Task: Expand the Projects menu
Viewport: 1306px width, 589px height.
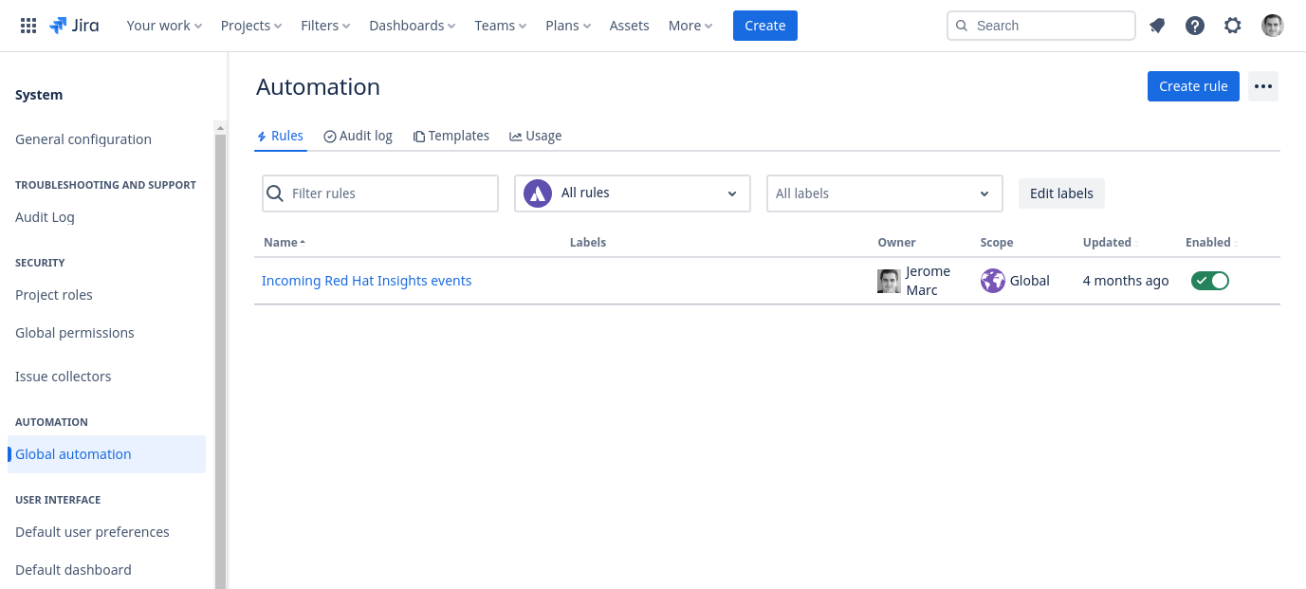Action: click(x=251, y=26)
